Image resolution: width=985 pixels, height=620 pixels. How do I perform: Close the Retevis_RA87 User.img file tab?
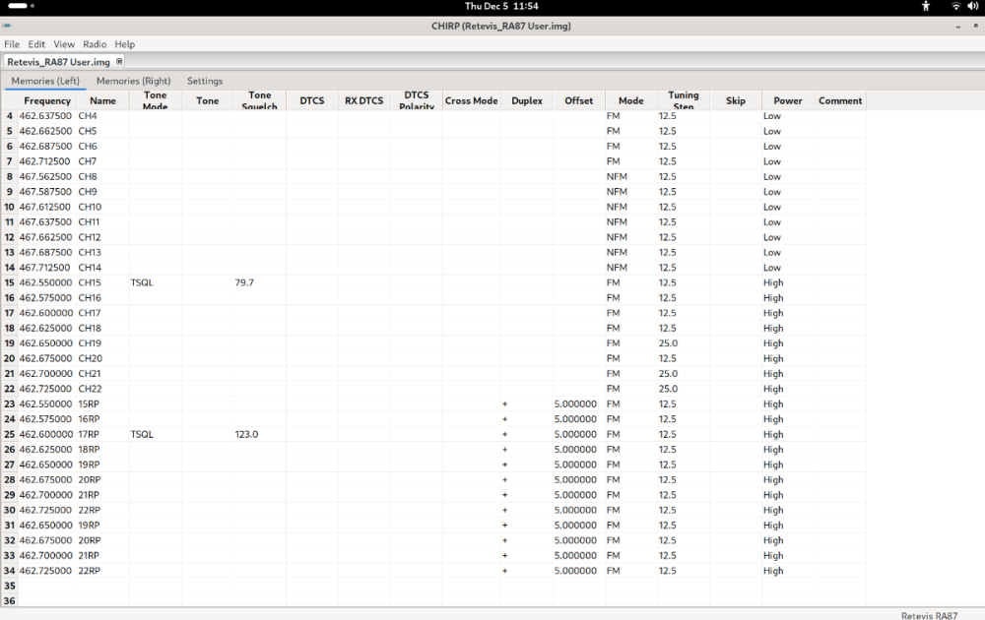pos(119,62)
